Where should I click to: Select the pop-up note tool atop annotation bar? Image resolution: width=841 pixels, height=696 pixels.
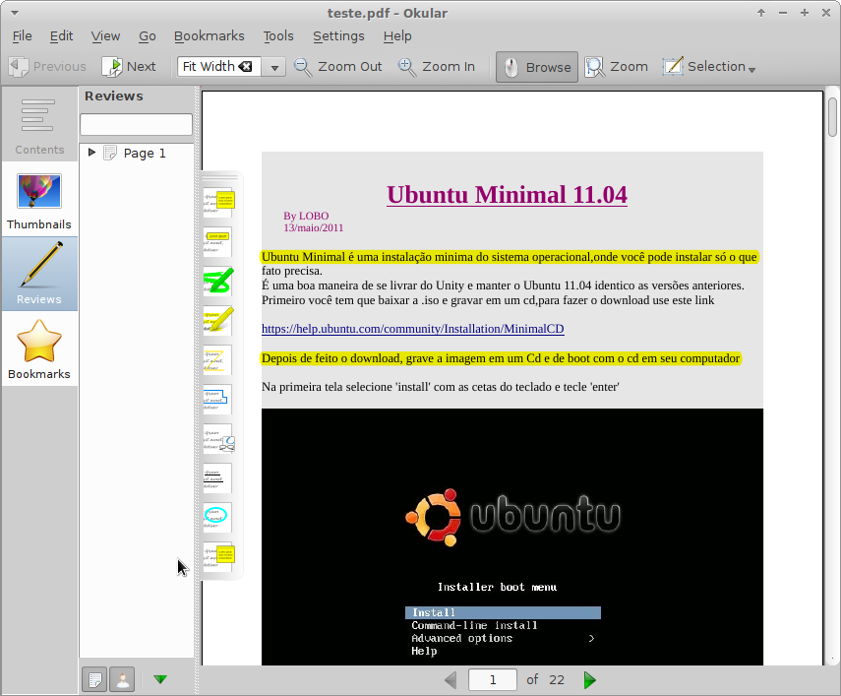point(219,203)
